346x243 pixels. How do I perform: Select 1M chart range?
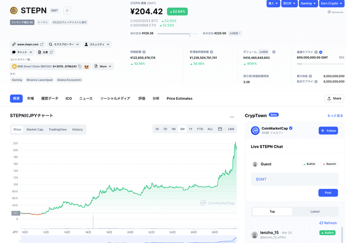coord(173,129)
